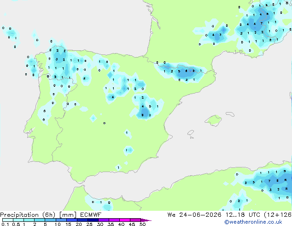Click the legend label "0.5"
Viewport: 292px width, 226px height.
(x=16, y=224)
